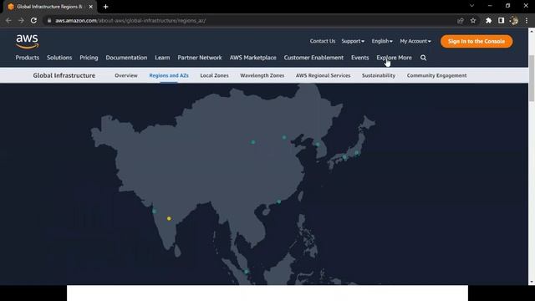Select the yellow region dot in southern India
The width and height of the screenshot is (535, 301).
(169, 218)
